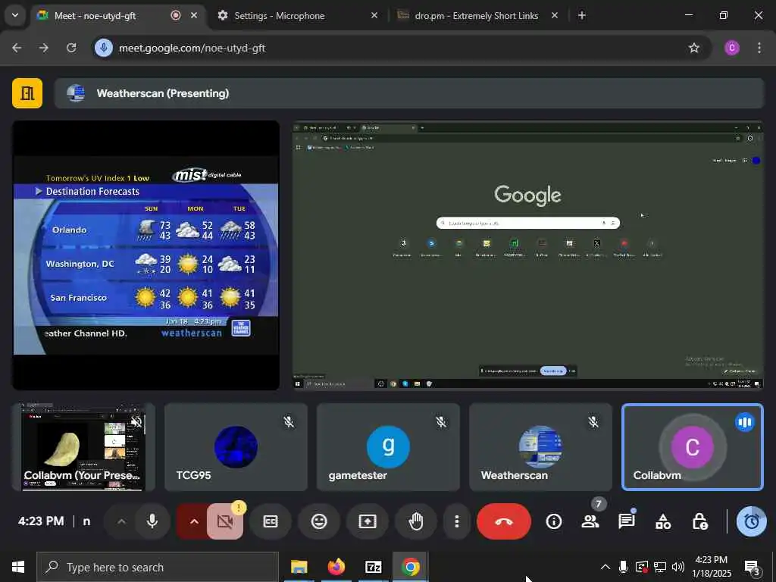Open the activities shapes icon
This screenshot has height=582, width=776.
click(x=663, y=521)
